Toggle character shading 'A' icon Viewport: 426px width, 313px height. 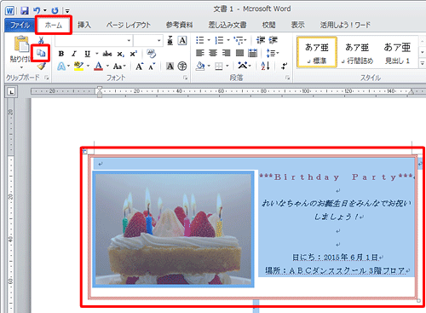pyautogui.click(x=170, y=67)
